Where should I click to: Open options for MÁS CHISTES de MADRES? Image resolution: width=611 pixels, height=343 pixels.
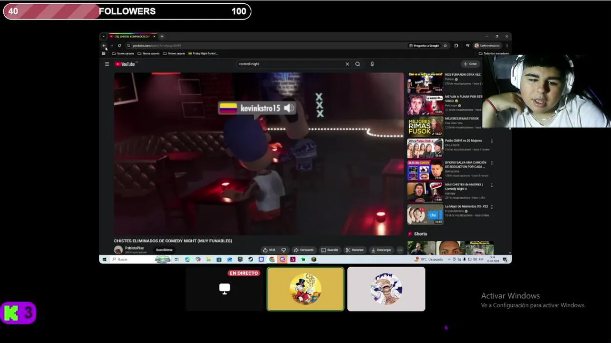click(492, 185)
